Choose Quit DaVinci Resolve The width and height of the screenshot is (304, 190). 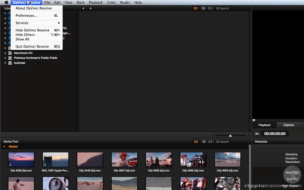(x=37, y=46)
